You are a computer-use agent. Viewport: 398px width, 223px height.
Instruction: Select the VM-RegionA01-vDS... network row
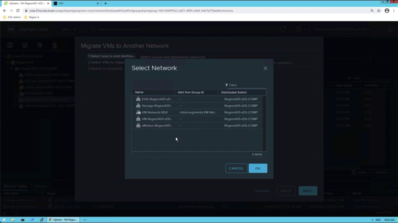point(197,119)
